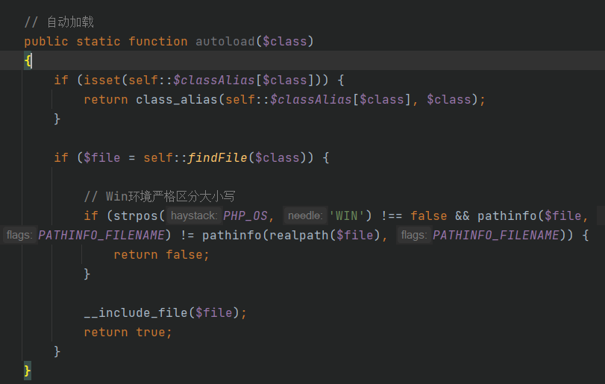Click the '__include_file' function call
Image resolution: width=605 pixels, height=384 pixels.
136,312
